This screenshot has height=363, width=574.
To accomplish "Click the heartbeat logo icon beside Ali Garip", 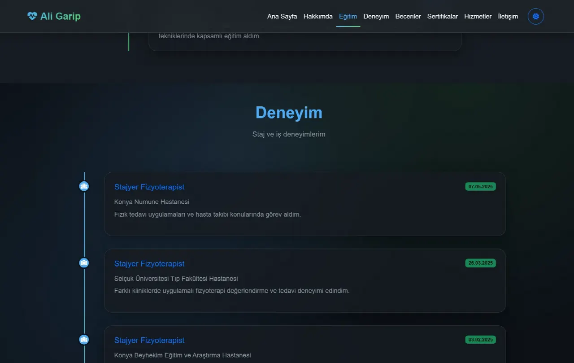I will coord(32,17).
